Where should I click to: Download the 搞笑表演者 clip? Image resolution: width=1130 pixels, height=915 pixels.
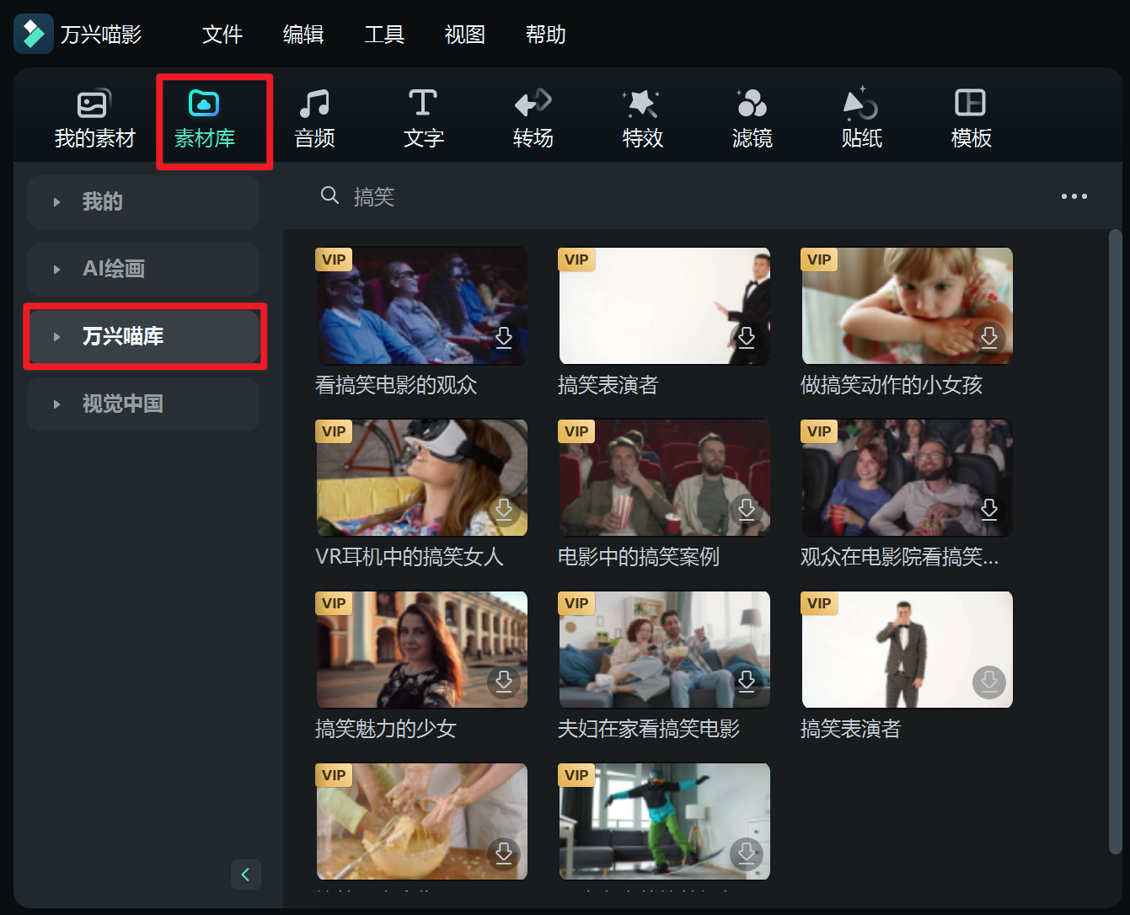[x=746, y=336]
